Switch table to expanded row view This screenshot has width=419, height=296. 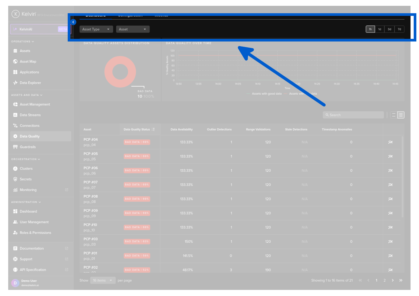pyautogui.click(x=401, y=115)
